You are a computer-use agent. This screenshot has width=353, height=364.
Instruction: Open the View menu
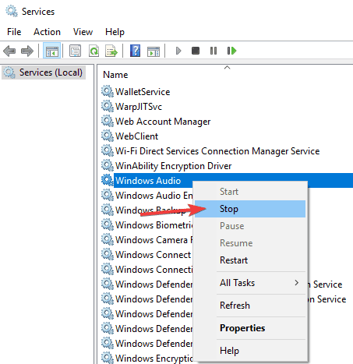click(83, 32)
